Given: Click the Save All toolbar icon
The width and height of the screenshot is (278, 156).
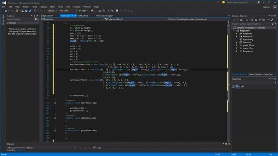Looking at the screenshot, I should click(30, 11).
